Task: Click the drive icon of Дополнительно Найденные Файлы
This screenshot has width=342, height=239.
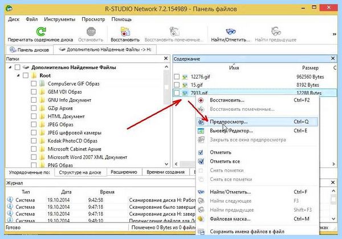Action: click(x=26, y=67)
